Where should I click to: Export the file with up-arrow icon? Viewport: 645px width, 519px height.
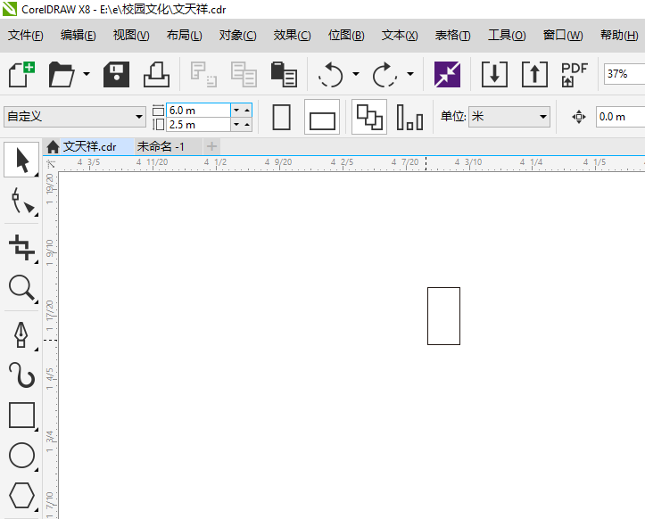point(534,74)
